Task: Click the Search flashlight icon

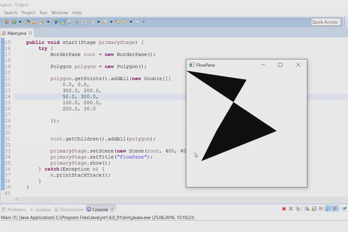Action: [42, 22]
